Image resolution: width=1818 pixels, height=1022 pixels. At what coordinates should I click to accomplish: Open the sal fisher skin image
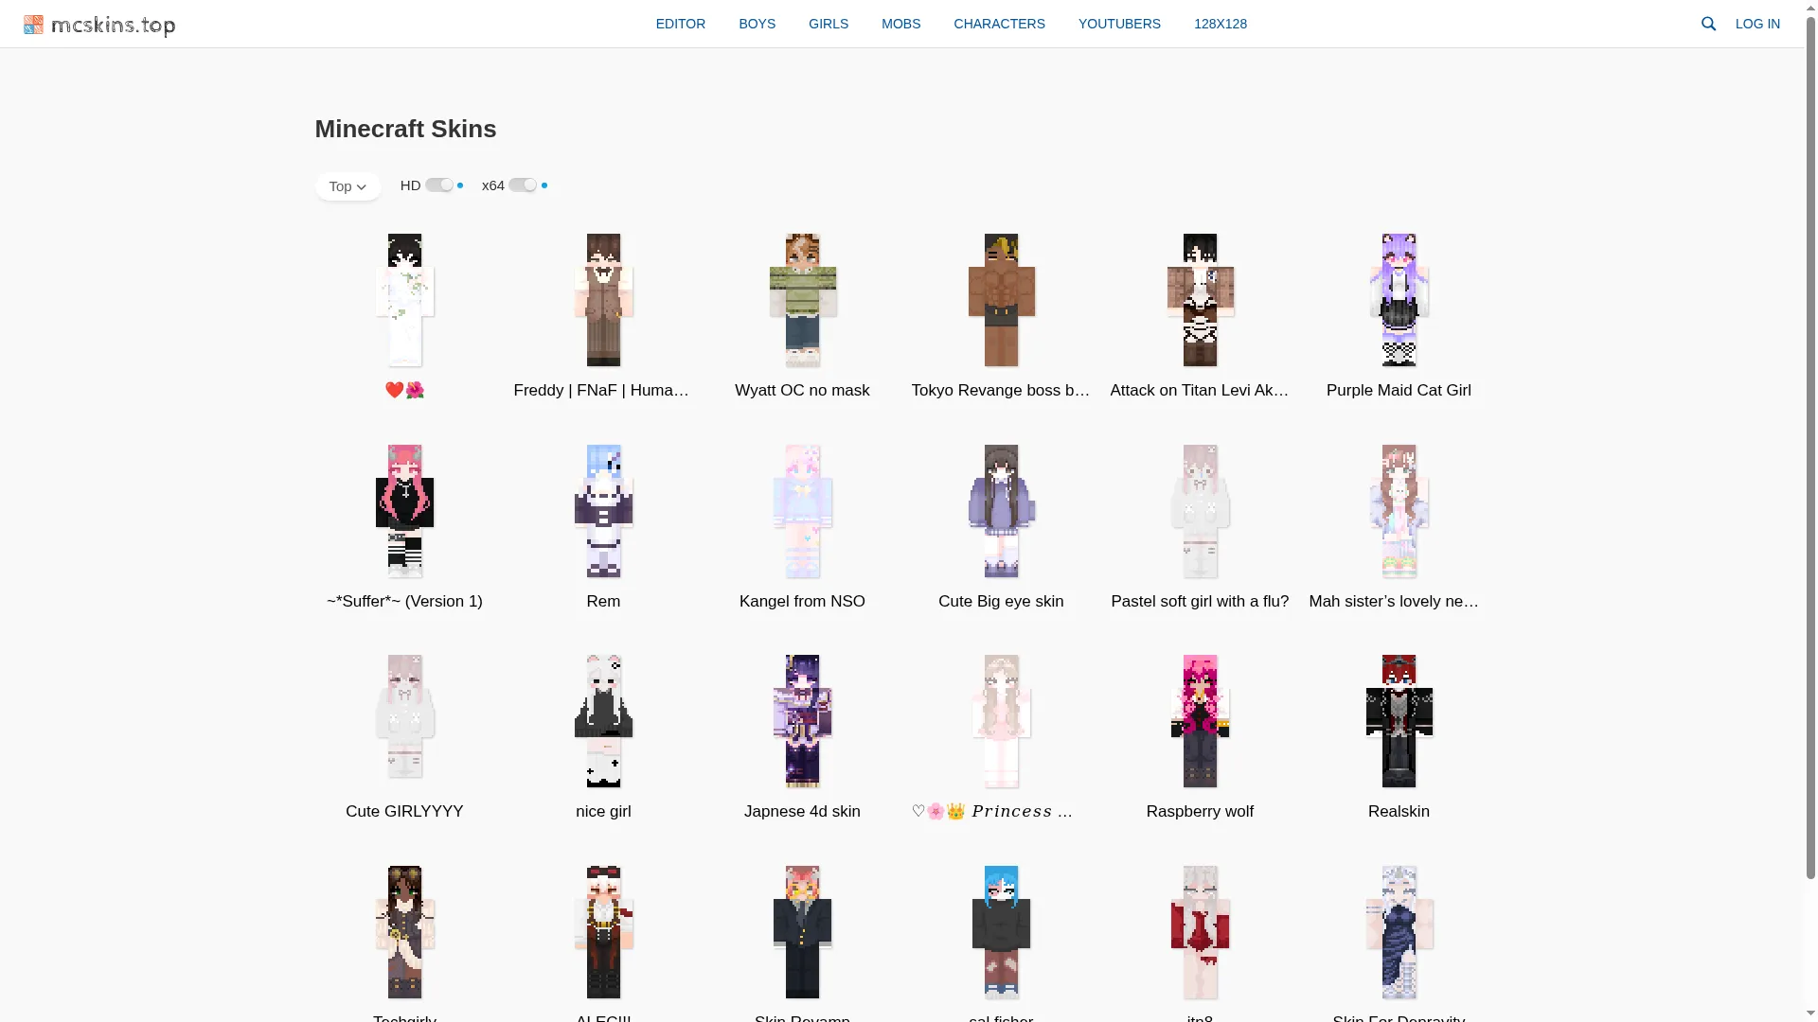point(1001,932)
